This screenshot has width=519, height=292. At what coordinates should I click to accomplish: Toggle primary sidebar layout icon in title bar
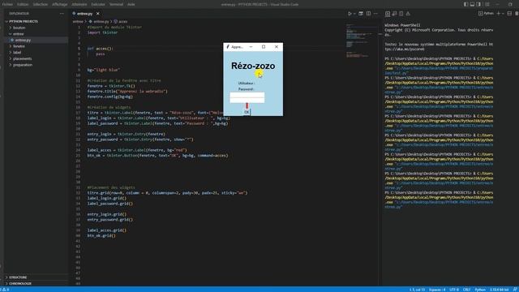pyautogui.click(x=465, y=4)
